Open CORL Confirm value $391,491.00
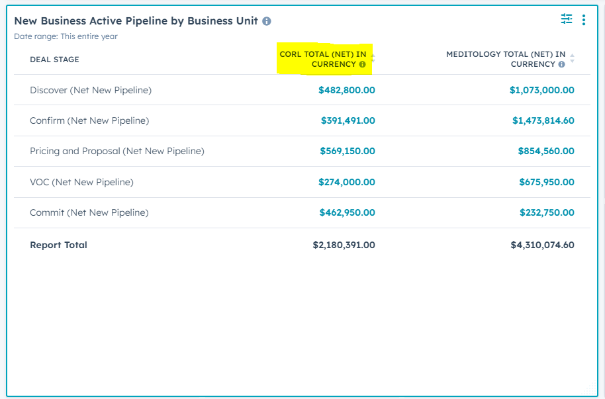Image resolution: width=605 pixels, height=399 pixels. coord(348,120)
